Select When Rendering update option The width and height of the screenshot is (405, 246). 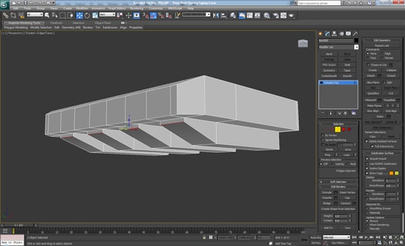(367, 225)
